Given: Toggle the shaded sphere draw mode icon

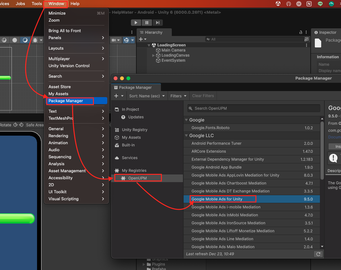Looking at the screenshot, I should pyautogui.click(x=4, y=40).
